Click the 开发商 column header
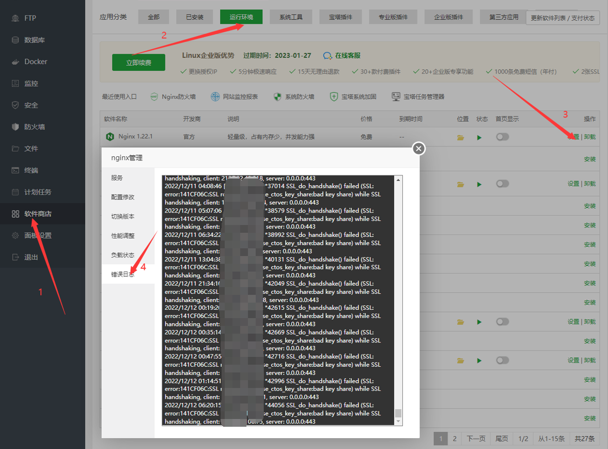Screen dimensions: 608x449 192,119
